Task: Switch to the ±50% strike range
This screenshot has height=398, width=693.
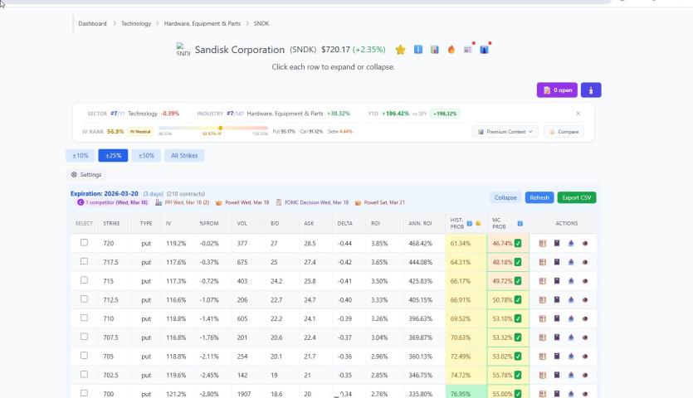Action: (146, 156)
